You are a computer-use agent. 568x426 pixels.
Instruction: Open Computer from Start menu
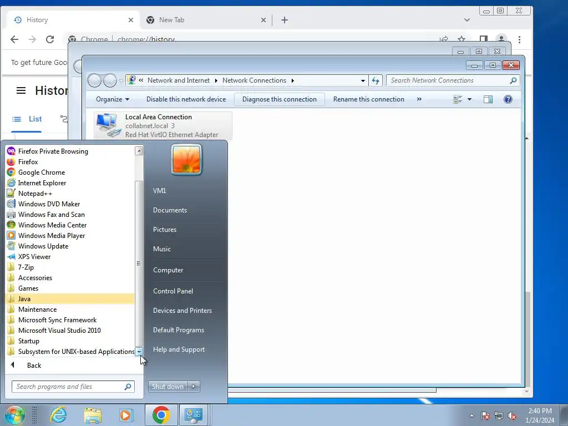tap(168, 270)
